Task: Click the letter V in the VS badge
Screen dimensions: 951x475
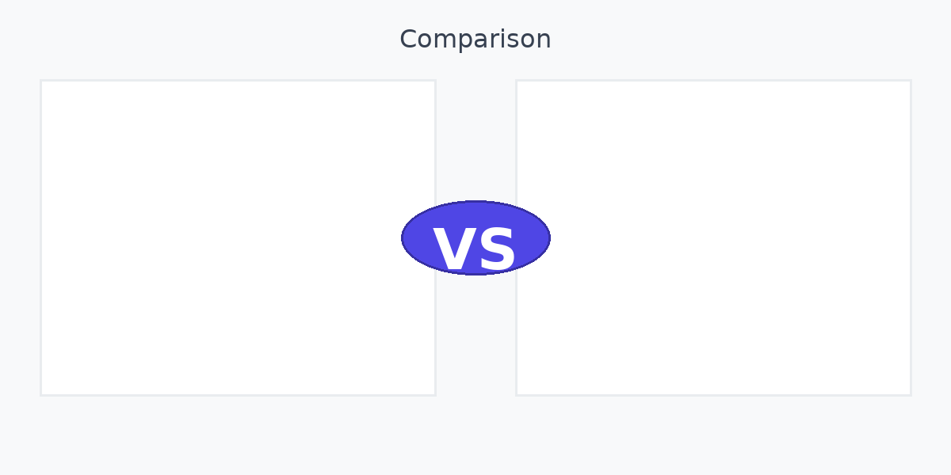Action: 453,250
